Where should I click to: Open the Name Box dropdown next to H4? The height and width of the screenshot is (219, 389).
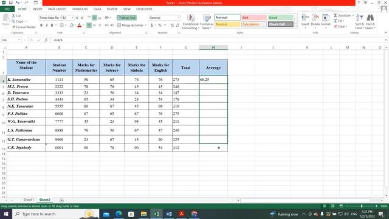(x=19, y=40)
